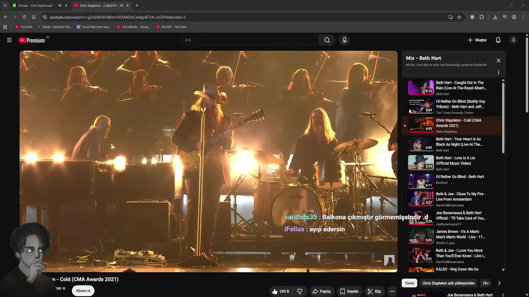Open the YouTube bookmark
The width and height of the screenshot is (529, 297).
pyautogui.click(x=24, y=27)
